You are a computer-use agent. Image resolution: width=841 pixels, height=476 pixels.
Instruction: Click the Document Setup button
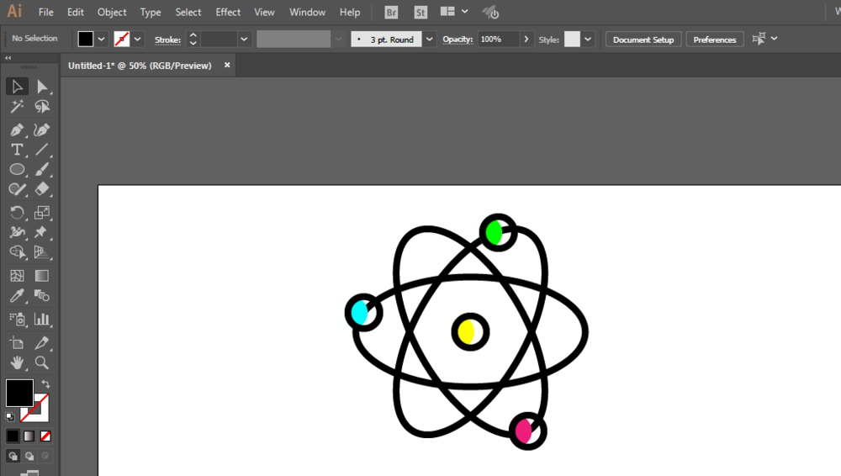(643, 40)
